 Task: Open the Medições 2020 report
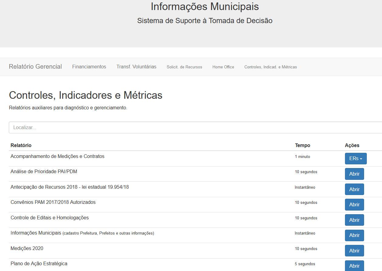pos(354,251)
